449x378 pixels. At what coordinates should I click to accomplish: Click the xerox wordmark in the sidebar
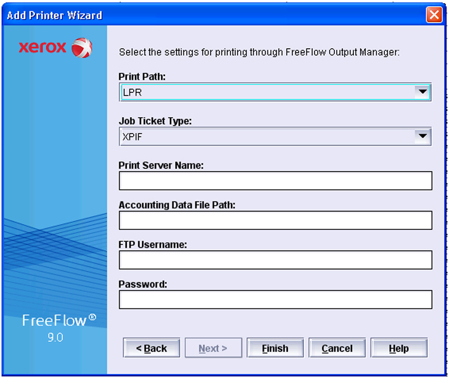(x=42, y=47)
